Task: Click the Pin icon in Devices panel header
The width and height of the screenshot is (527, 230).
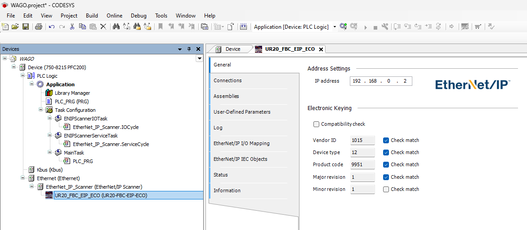Action: 189,49
